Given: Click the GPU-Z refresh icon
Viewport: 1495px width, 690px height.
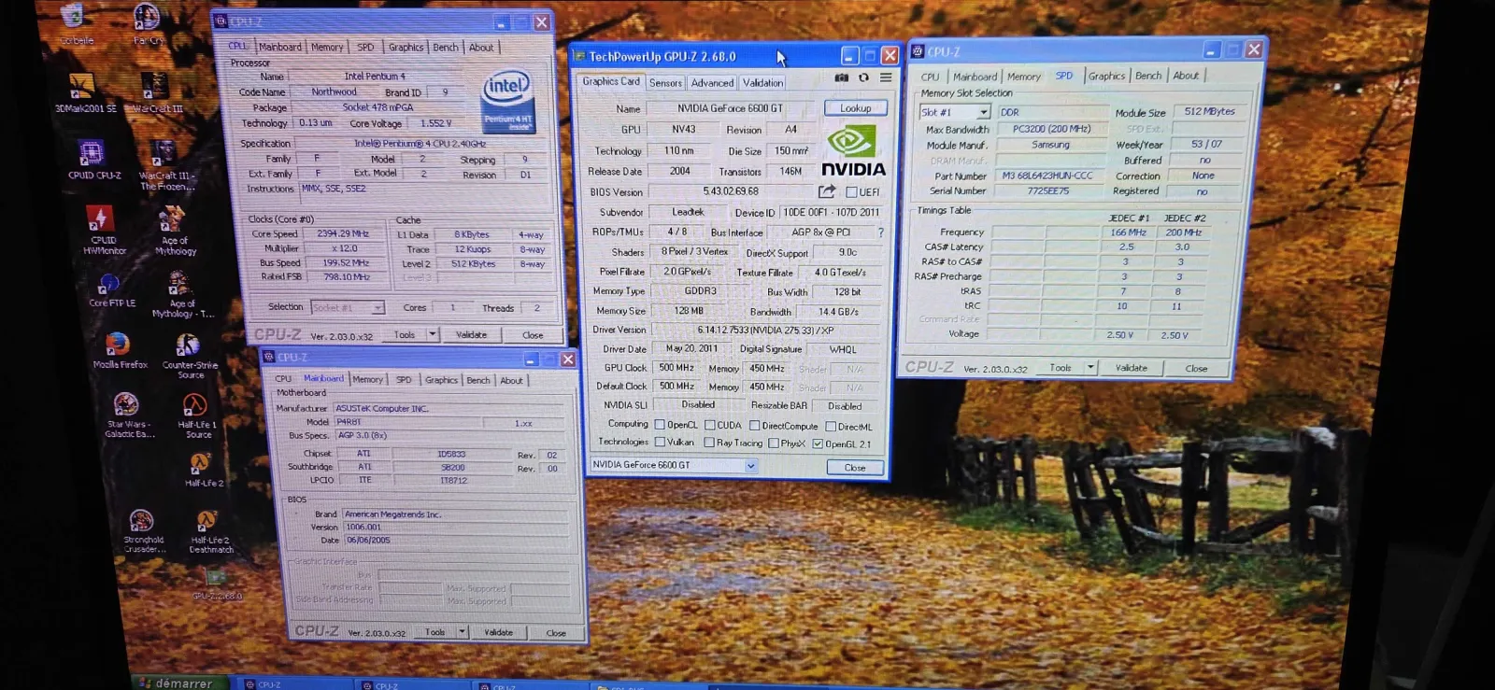Looking at the screenshot, I should click(x=863, y=78).
